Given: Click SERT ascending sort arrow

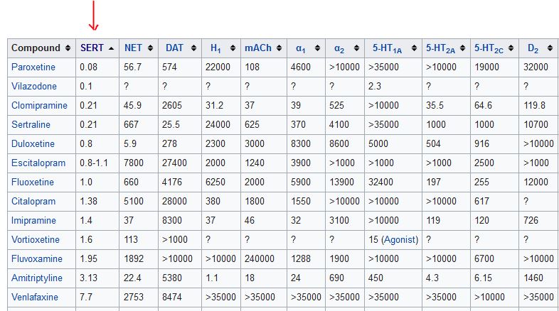Looking at the screenshot, I should [x=111, y=48].
